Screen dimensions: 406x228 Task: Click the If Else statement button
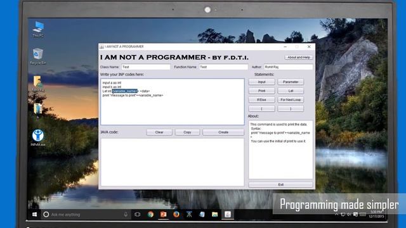coord(262,100)
